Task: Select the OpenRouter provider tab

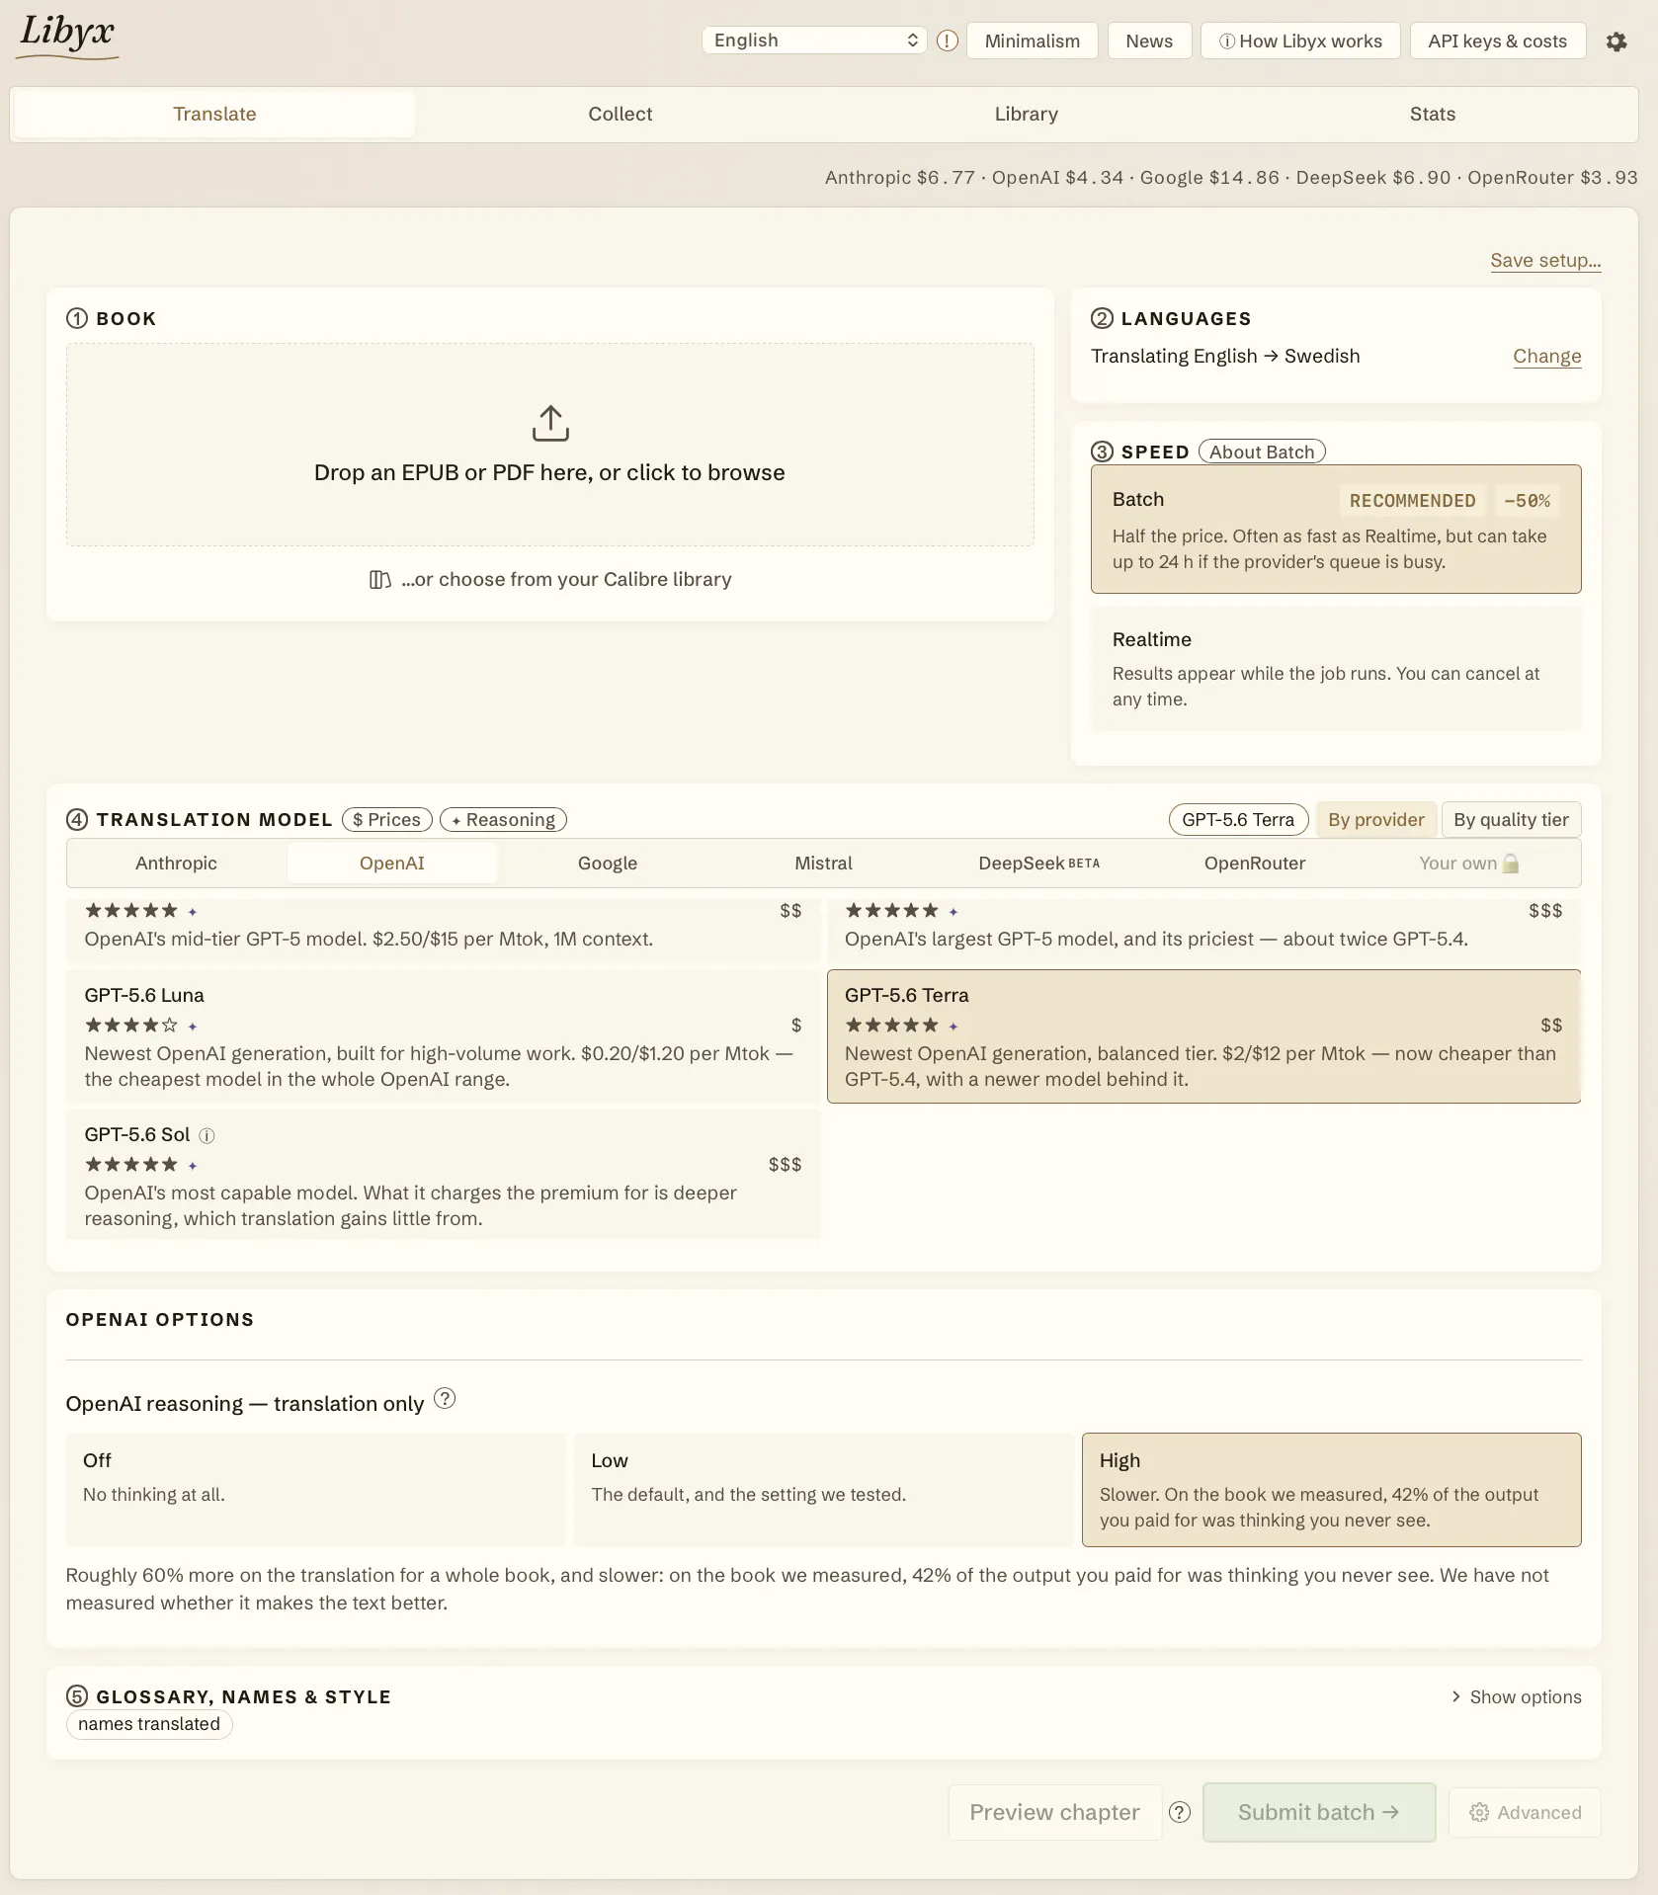Action: [x=1255, y=863]
